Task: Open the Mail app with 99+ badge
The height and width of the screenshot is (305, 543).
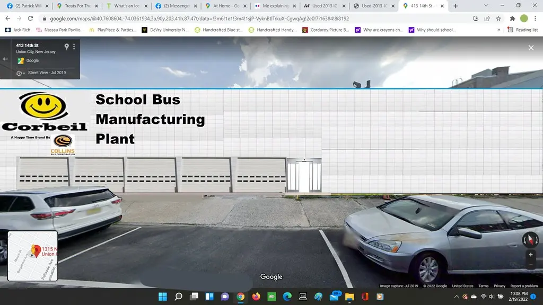Action: 335,297
